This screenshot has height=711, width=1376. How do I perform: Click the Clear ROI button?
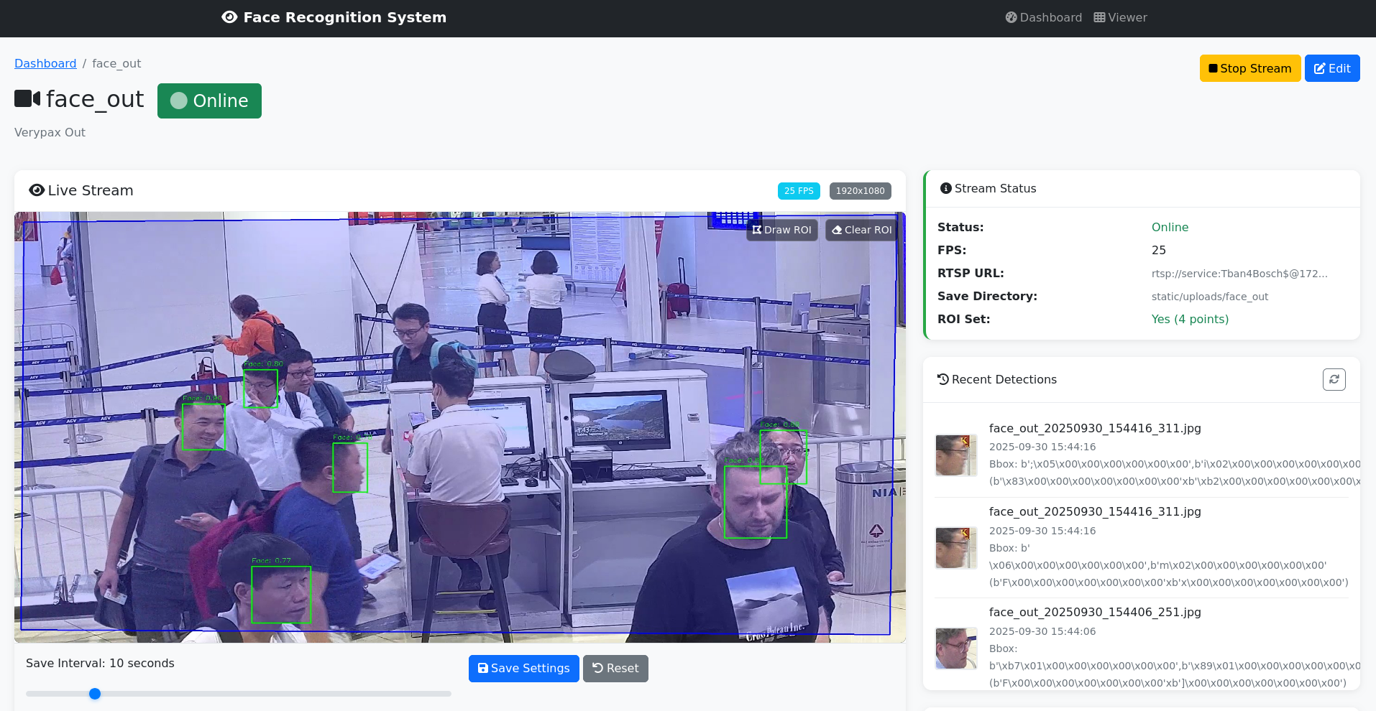(x=861, y=230)
